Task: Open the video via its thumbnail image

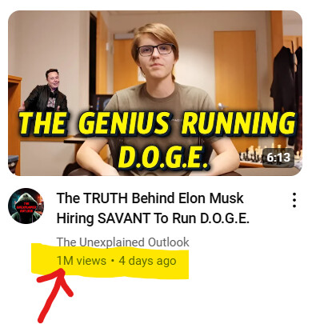Action: [155, 93]
